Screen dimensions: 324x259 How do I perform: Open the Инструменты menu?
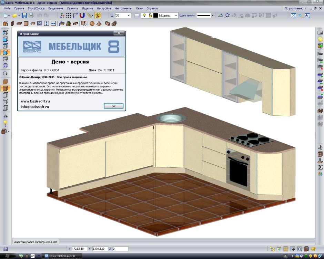(123, 9)
